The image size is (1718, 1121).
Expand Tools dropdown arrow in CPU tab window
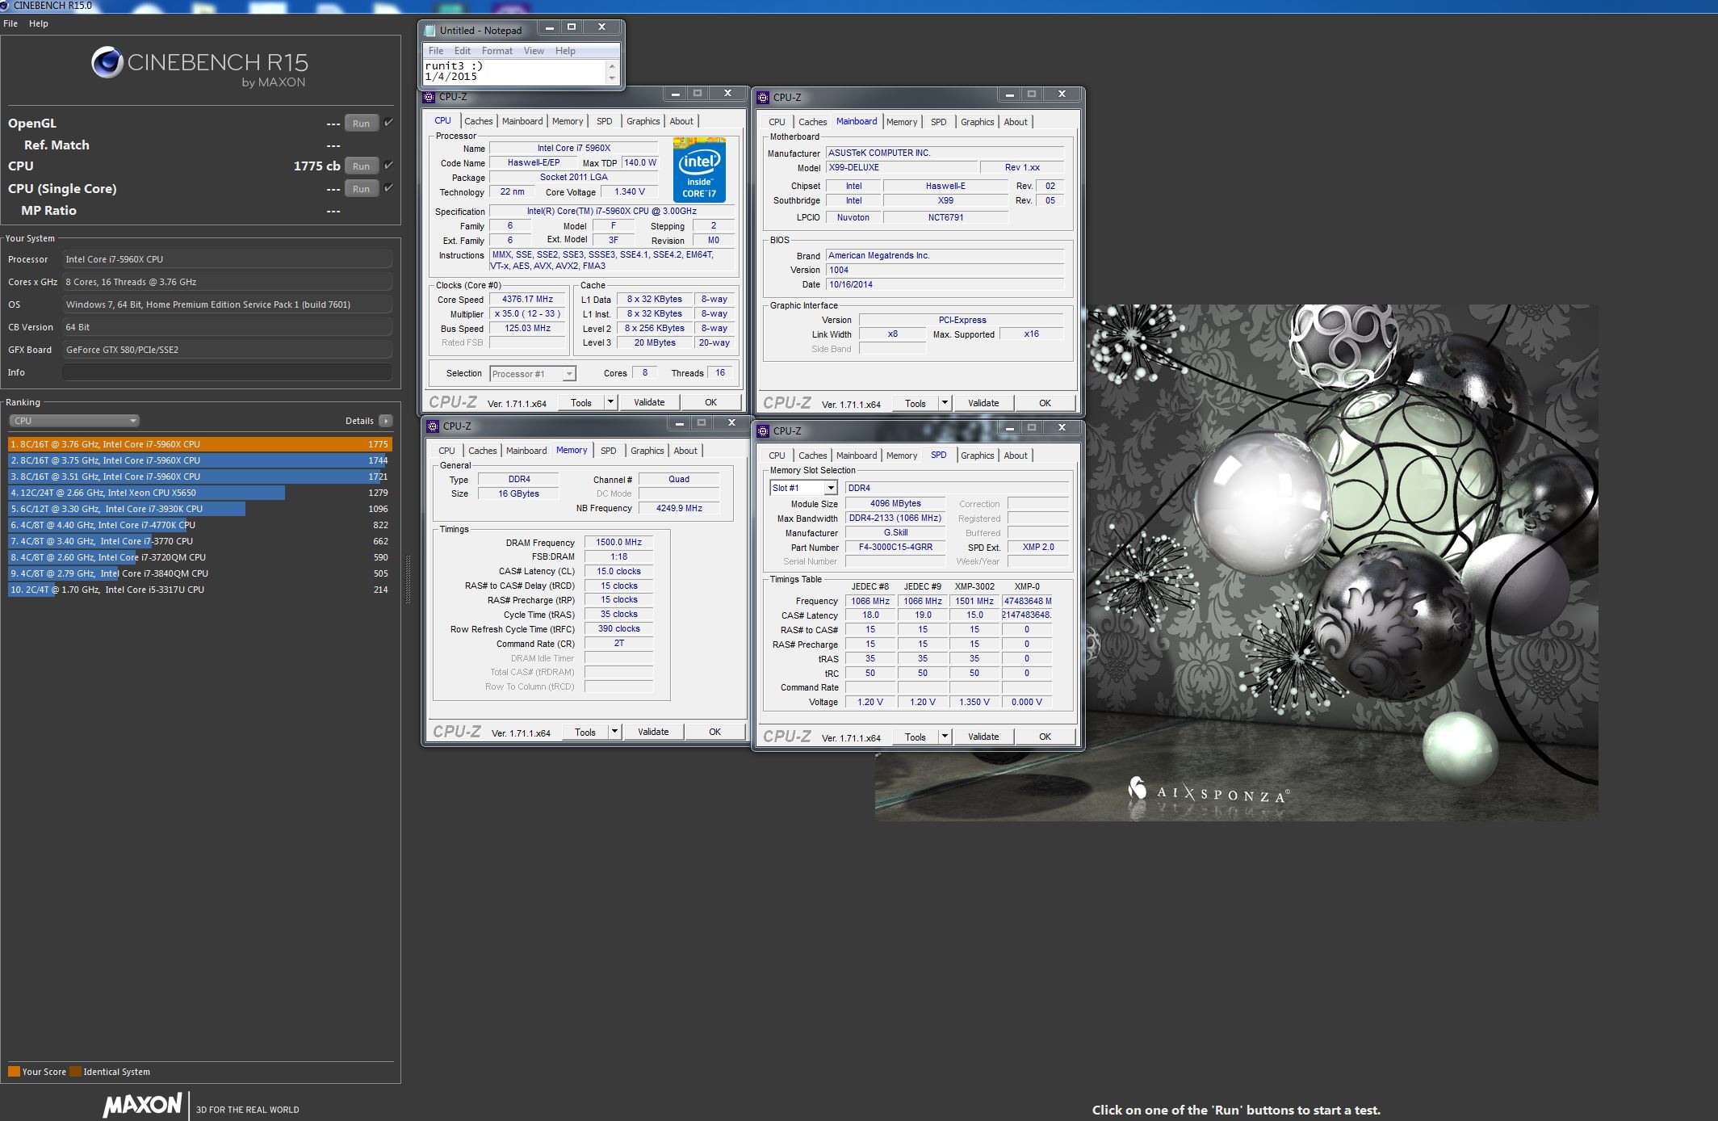pos(610,402)
